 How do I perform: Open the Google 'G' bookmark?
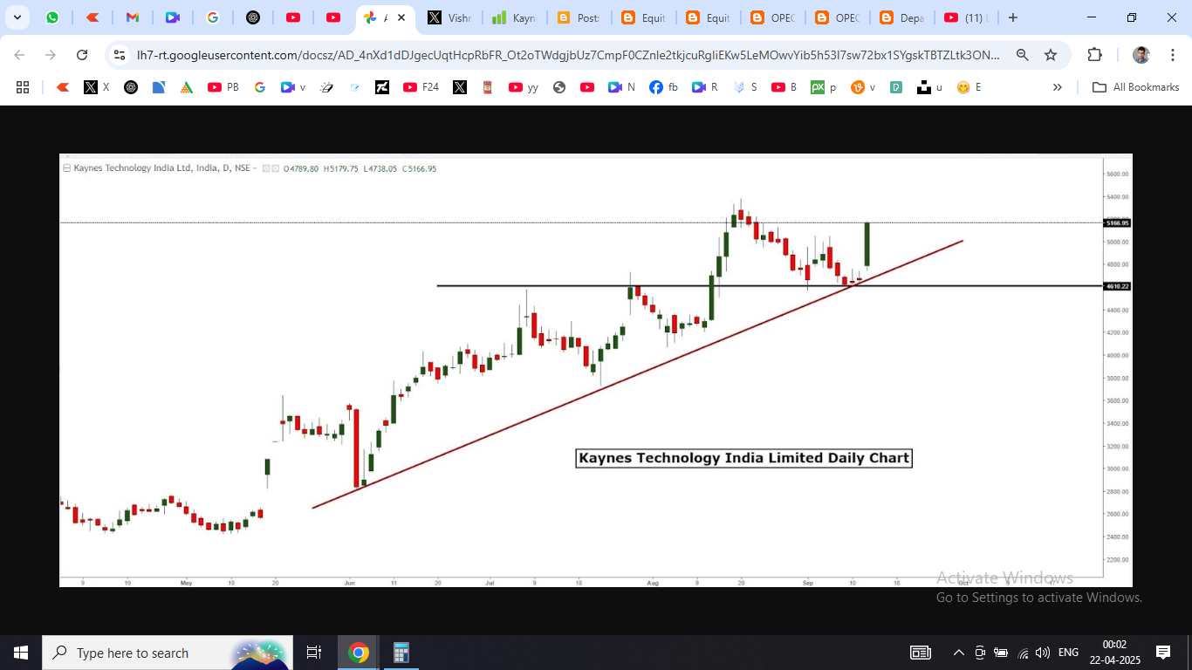[x=259, y=87]
